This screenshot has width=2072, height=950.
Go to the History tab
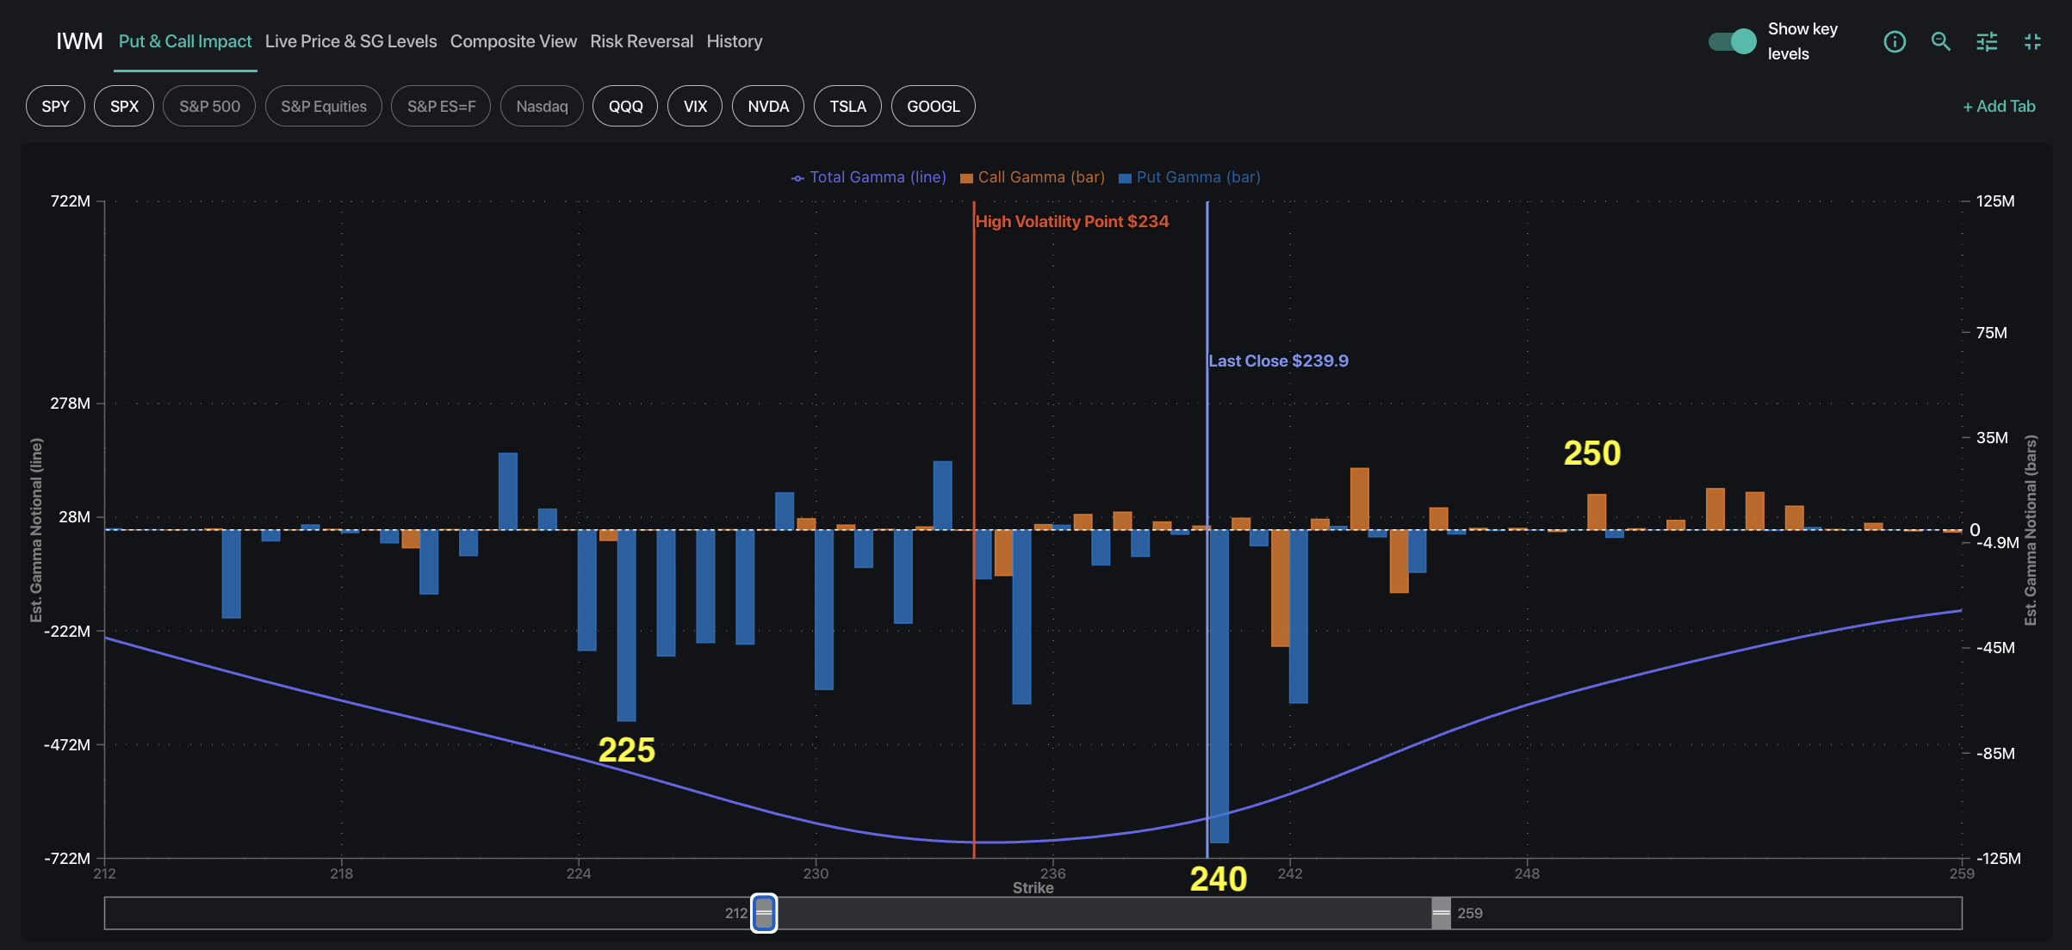coord(735,41)
